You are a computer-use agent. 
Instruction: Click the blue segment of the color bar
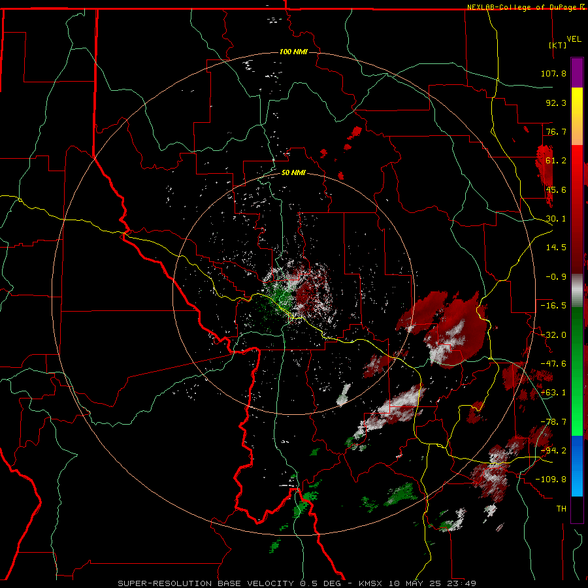[577, 466]
